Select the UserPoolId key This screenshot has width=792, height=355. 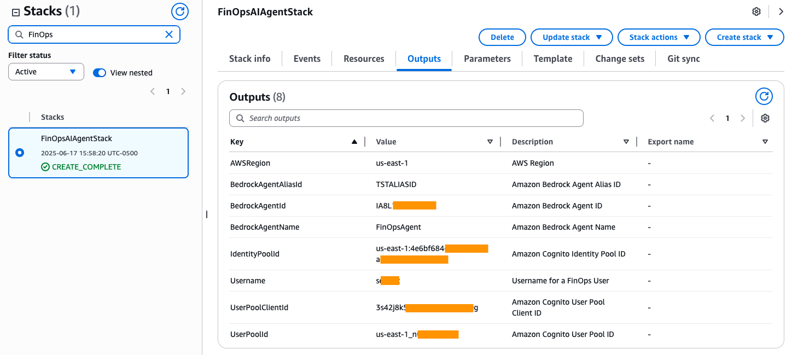[249, 334]
